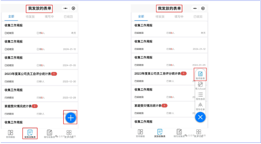Tap the blue plus button on left screen
Viewport: 261px width, 144px height.
[x=71, y=118]
